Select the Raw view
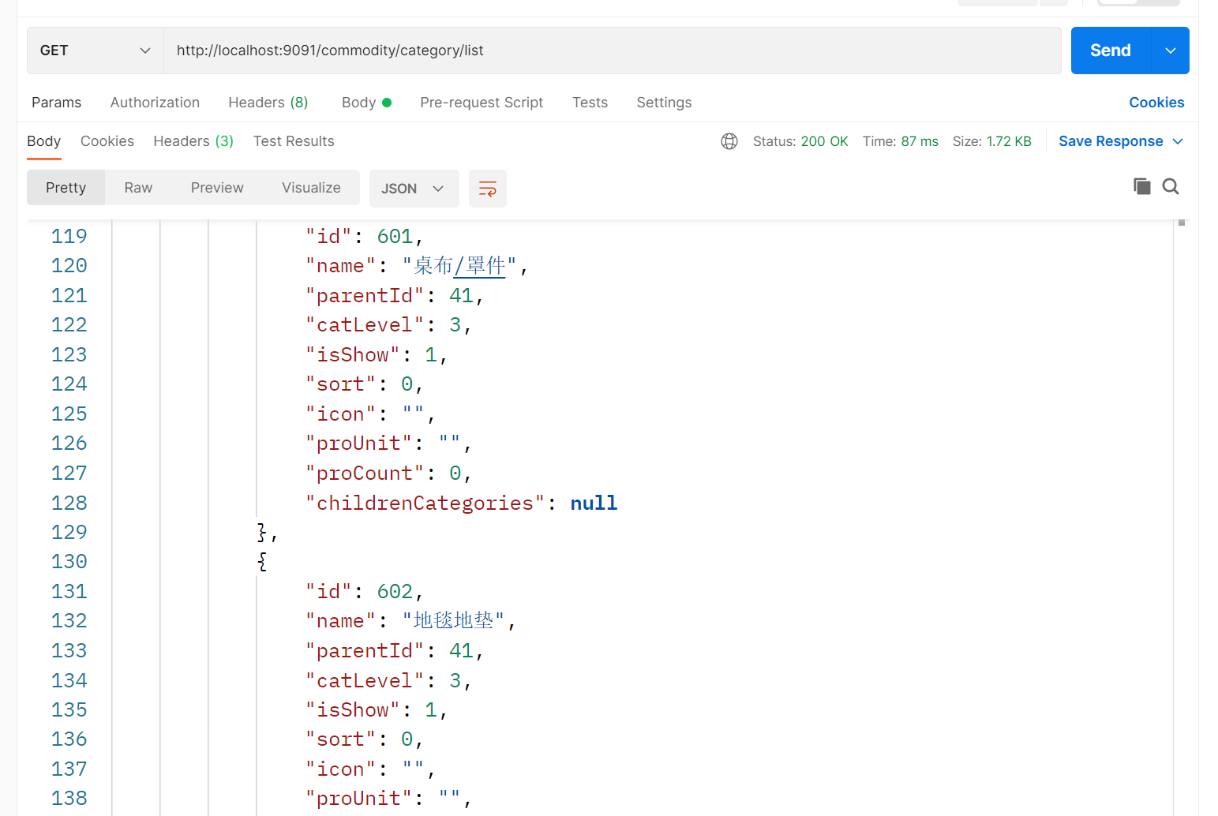Image resolution: width=1218 pixels, height=816 pixels. (x=138, y=188)
